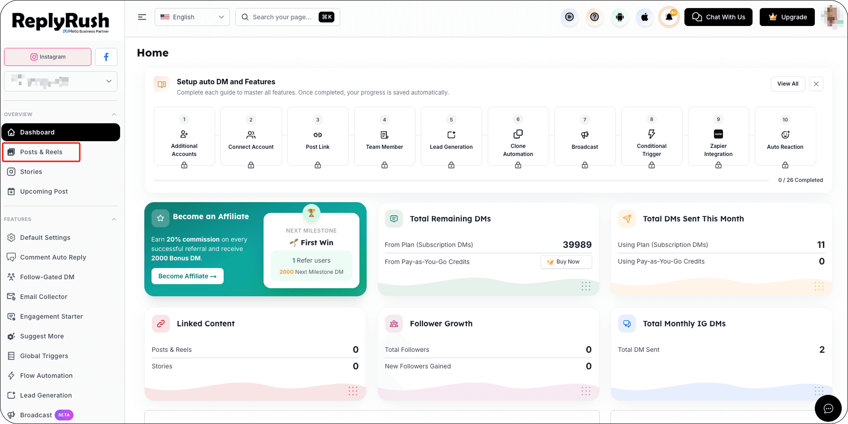848x424 pixels.
Task: Click the Apple app icon
Action: click(645, 17)
